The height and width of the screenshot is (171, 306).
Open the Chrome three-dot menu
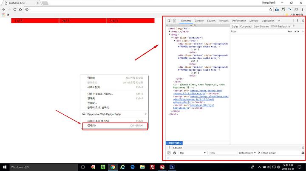(302, 9)
